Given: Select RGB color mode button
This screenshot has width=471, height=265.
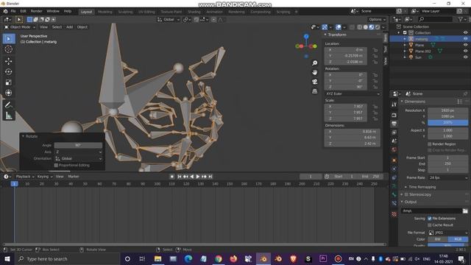Looking at the screenshot, I should tap(458, 239).
